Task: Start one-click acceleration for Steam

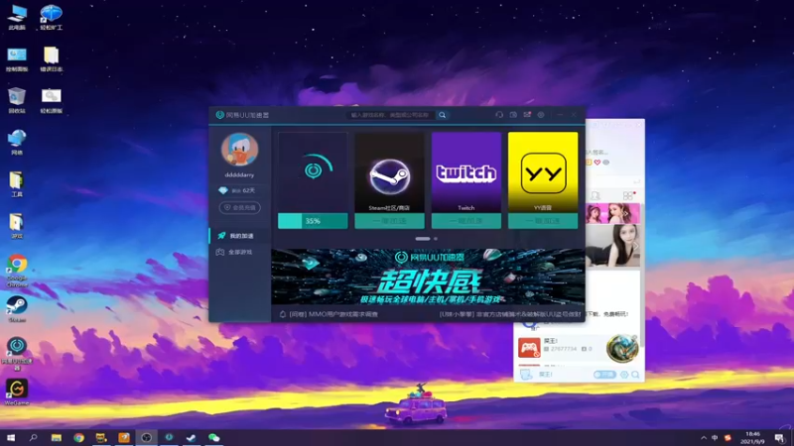Action: (x=389, y=221)
